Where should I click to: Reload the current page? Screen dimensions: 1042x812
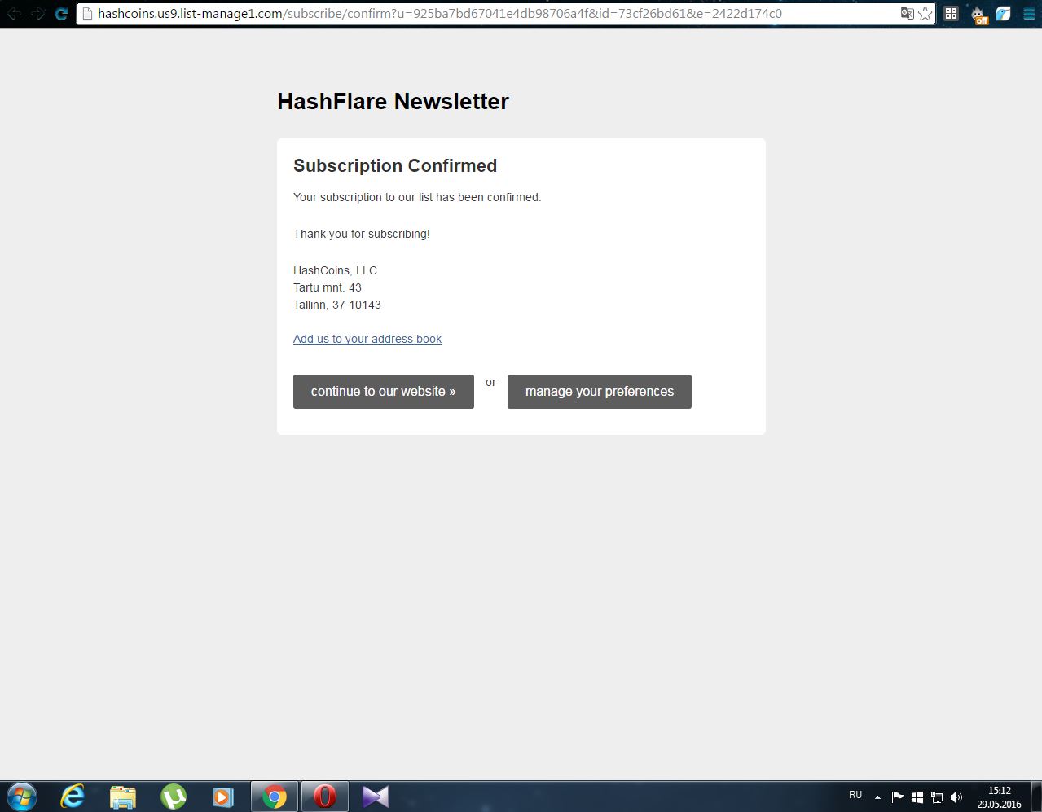click(61, 13)
